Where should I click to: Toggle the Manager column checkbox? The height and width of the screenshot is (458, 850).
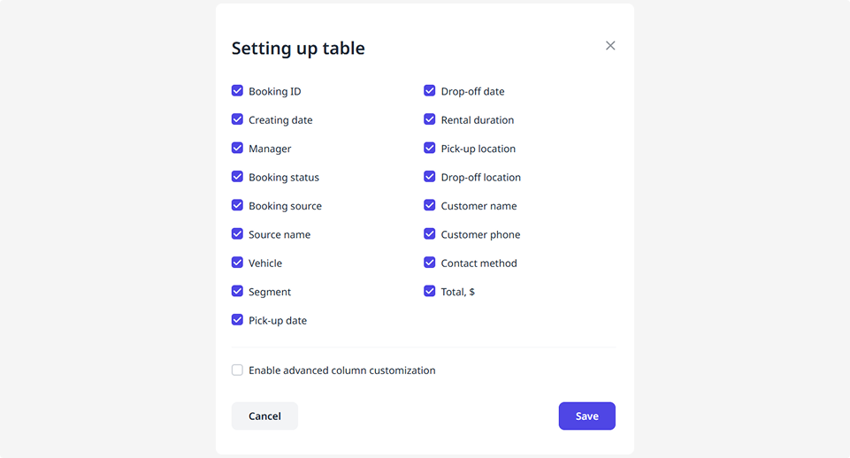click(237, 149)
